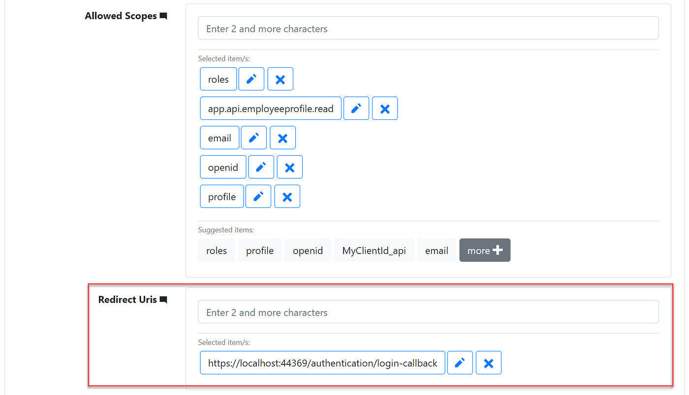Remove the email scope
This screenshot has height=395, width=689.
pos(282,138)
